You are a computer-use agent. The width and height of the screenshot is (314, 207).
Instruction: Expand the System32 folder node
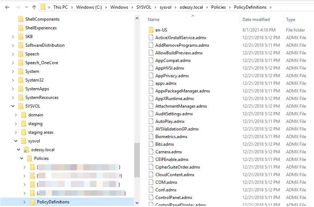[x=13, y=80]
